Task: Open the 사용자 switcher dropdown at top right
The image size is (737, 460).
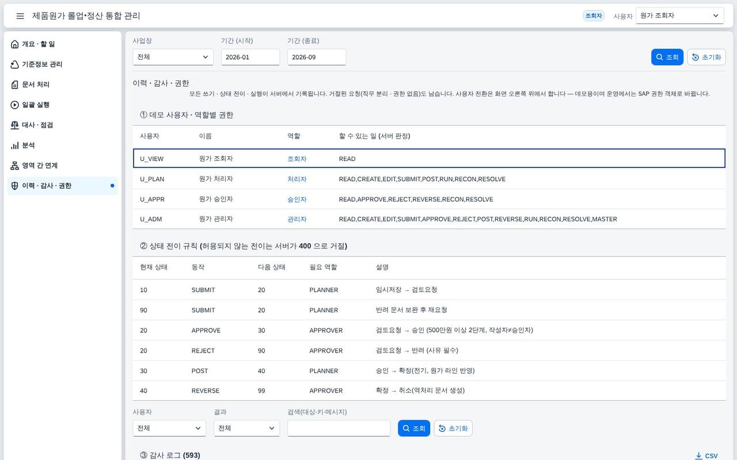Action: click(x=680, y=16)
